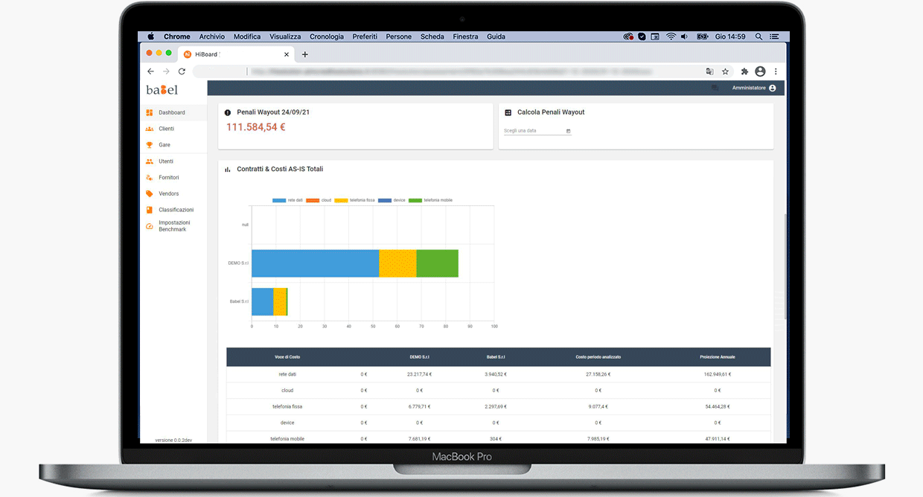Toggle the device legend series
Screen dimensions: 923x497
392,200
